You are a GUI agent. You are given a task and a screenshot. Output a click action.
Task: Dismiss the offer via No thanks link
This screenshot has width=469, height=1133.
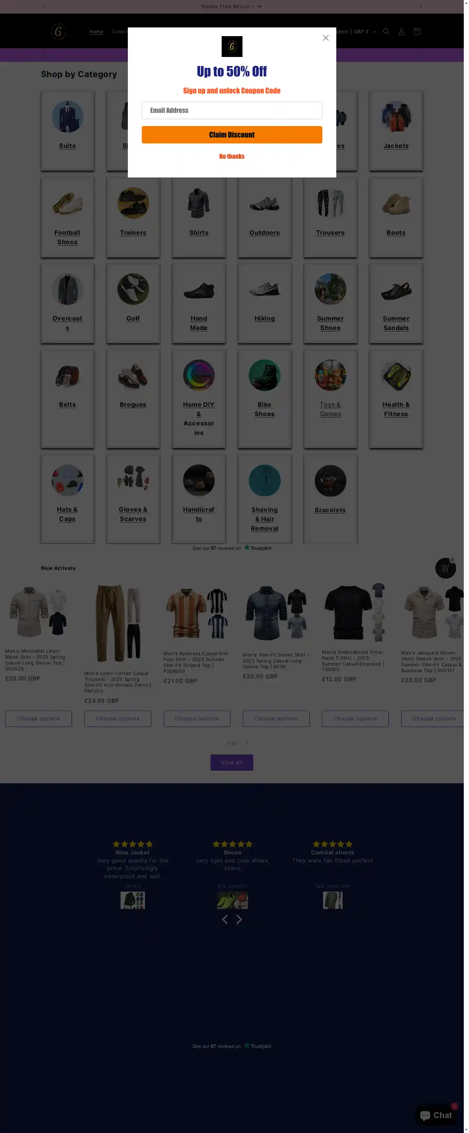[x=232, y=156]
